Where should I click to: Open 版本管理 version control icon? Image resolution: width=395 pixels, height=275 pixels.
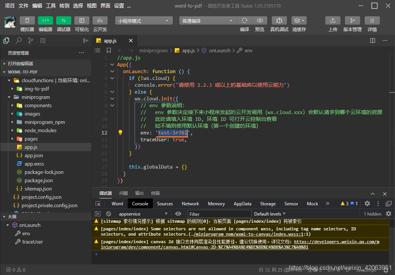[353, 20]
